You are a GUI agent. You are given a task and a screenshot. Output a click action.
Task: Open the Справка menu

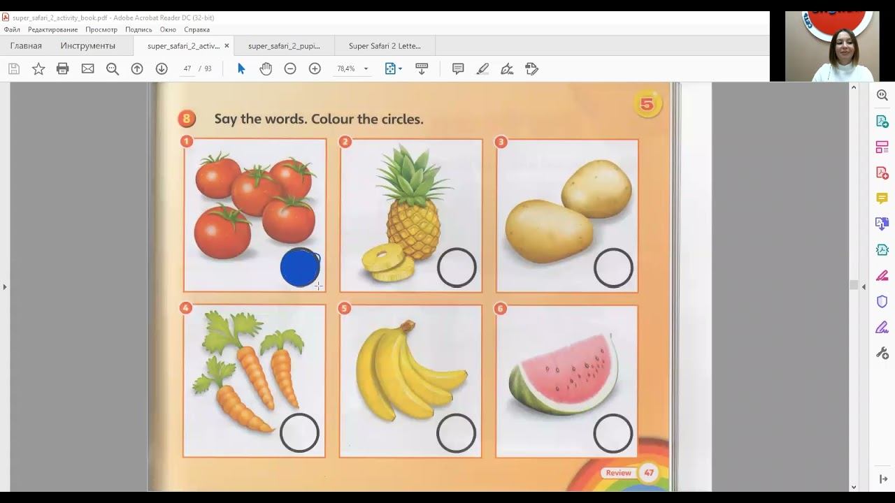point(197,29)
